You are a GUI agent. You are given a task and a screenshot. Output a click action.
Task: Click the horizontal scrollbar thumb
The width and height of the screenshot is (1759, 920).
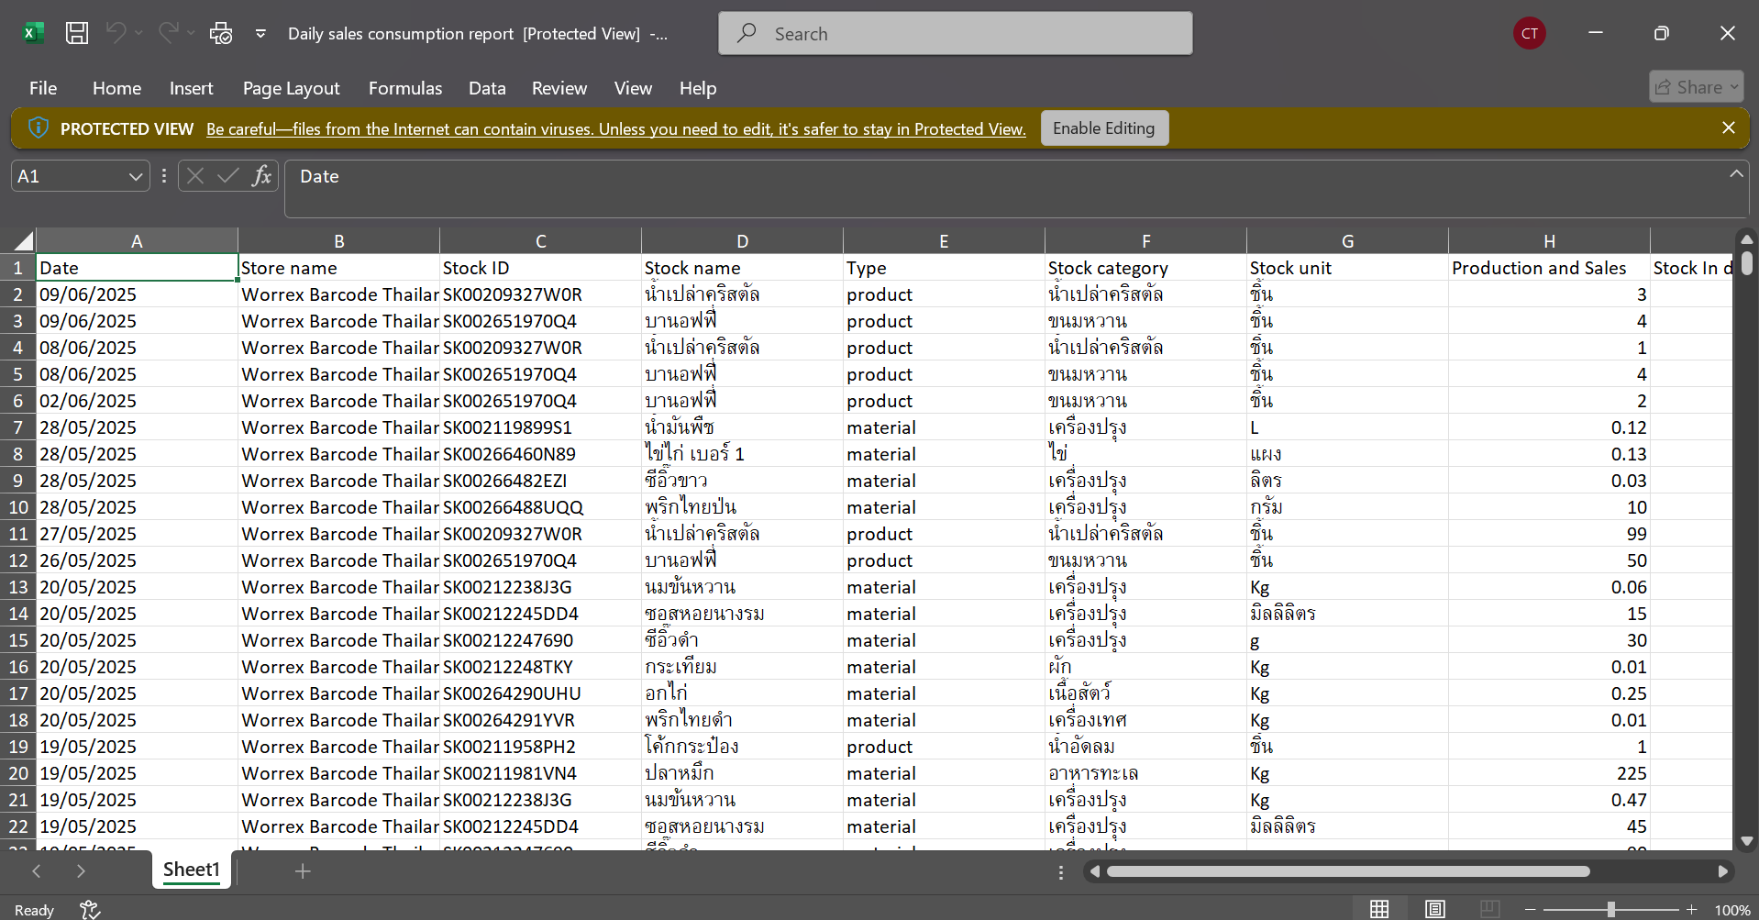point(1348,871)
